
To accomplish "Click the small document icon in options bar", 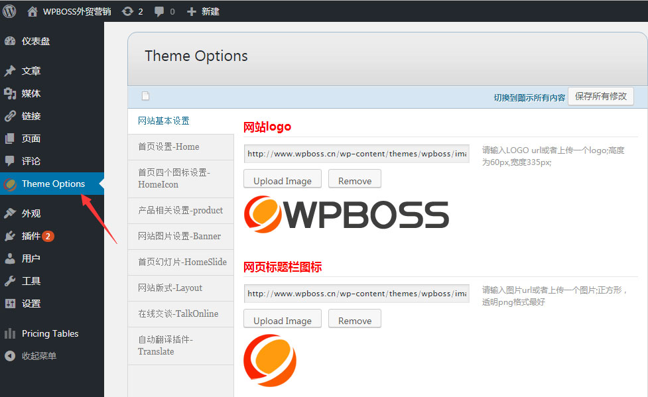I will 145,96.
